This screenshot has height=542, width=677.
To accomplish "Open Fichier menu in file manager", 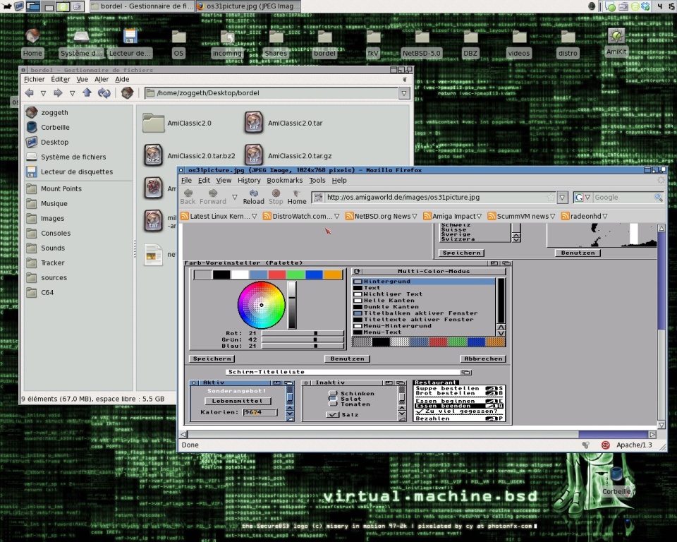I will [34, 79].
